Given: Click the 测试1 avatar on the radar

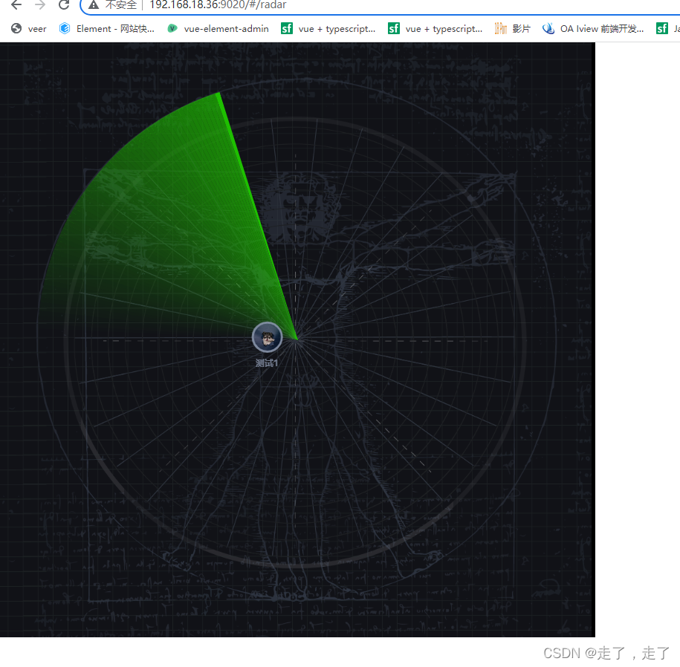Looking at the screenshot, I should tap(267, 337).
